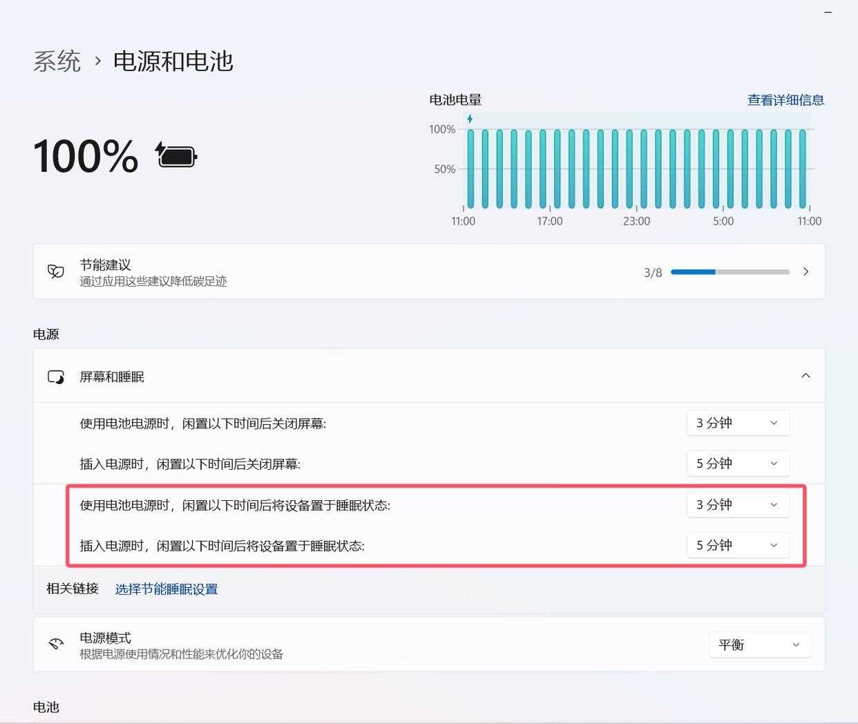Click the leaf icon beside 节能建议

(55, 271)
